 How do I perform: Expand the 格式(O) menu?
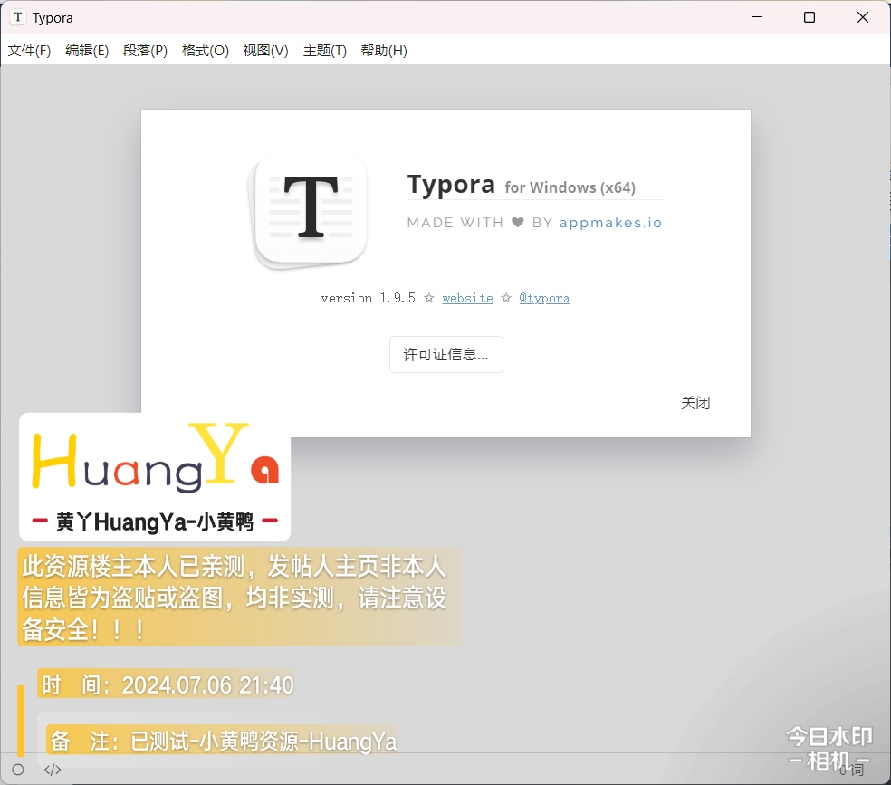click(206, 51)
